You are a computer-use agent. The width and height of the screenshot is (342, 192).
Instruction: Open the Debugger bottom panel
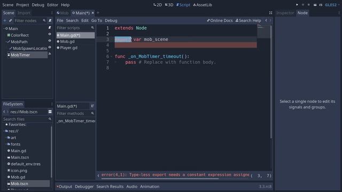(x=84, y=187)
